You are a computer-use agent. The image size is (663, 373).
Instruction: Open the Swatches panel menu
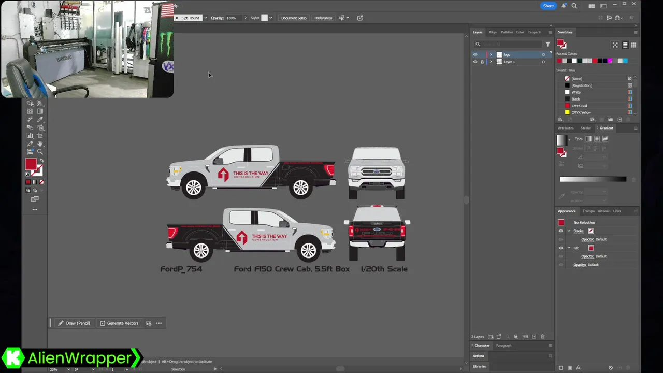pyautogui.click(x=636, y=32)
